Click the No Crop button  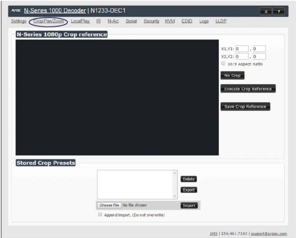pyautogui.click(x=232, y=75)
